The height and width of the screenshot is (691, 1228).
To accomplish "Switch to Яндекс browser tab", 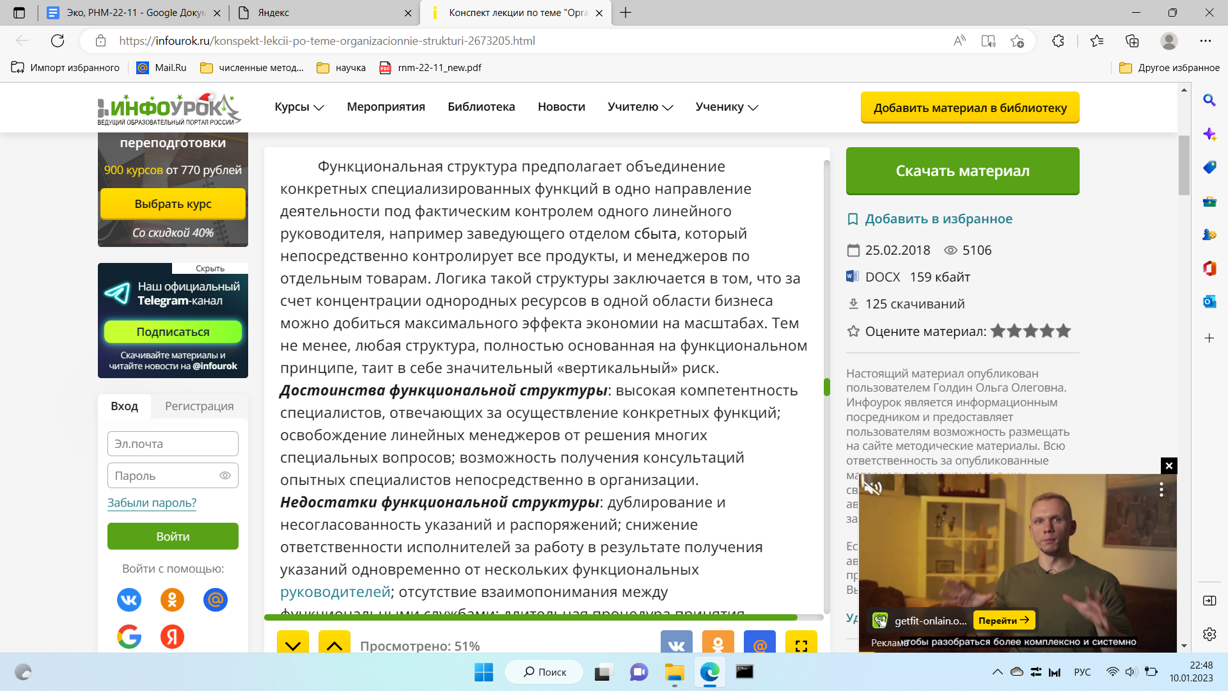I will coord(324,13).
